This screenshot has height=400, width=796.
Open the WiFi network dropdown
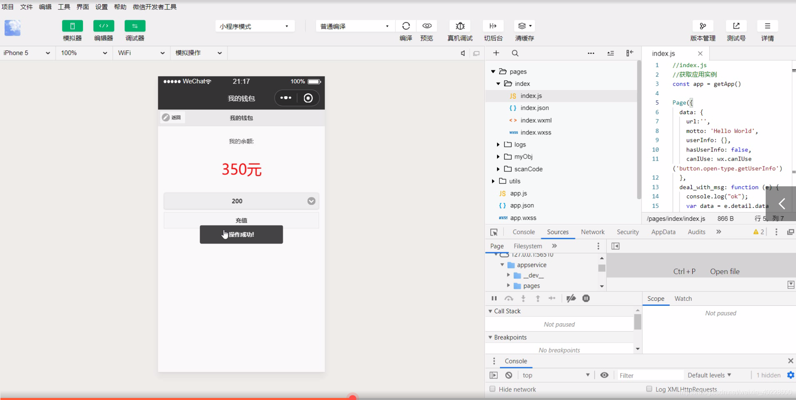[141, 53]
